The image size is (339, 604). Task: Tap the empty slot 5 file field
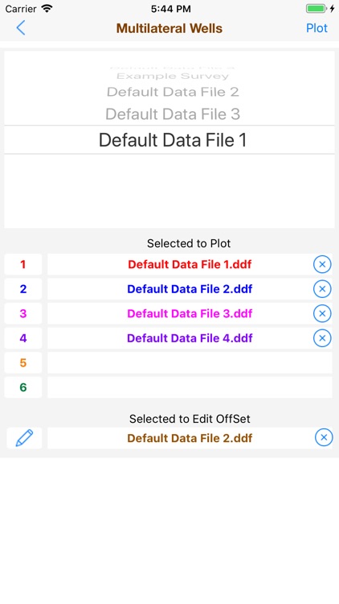pyautogui.click(x=190, y=362)
